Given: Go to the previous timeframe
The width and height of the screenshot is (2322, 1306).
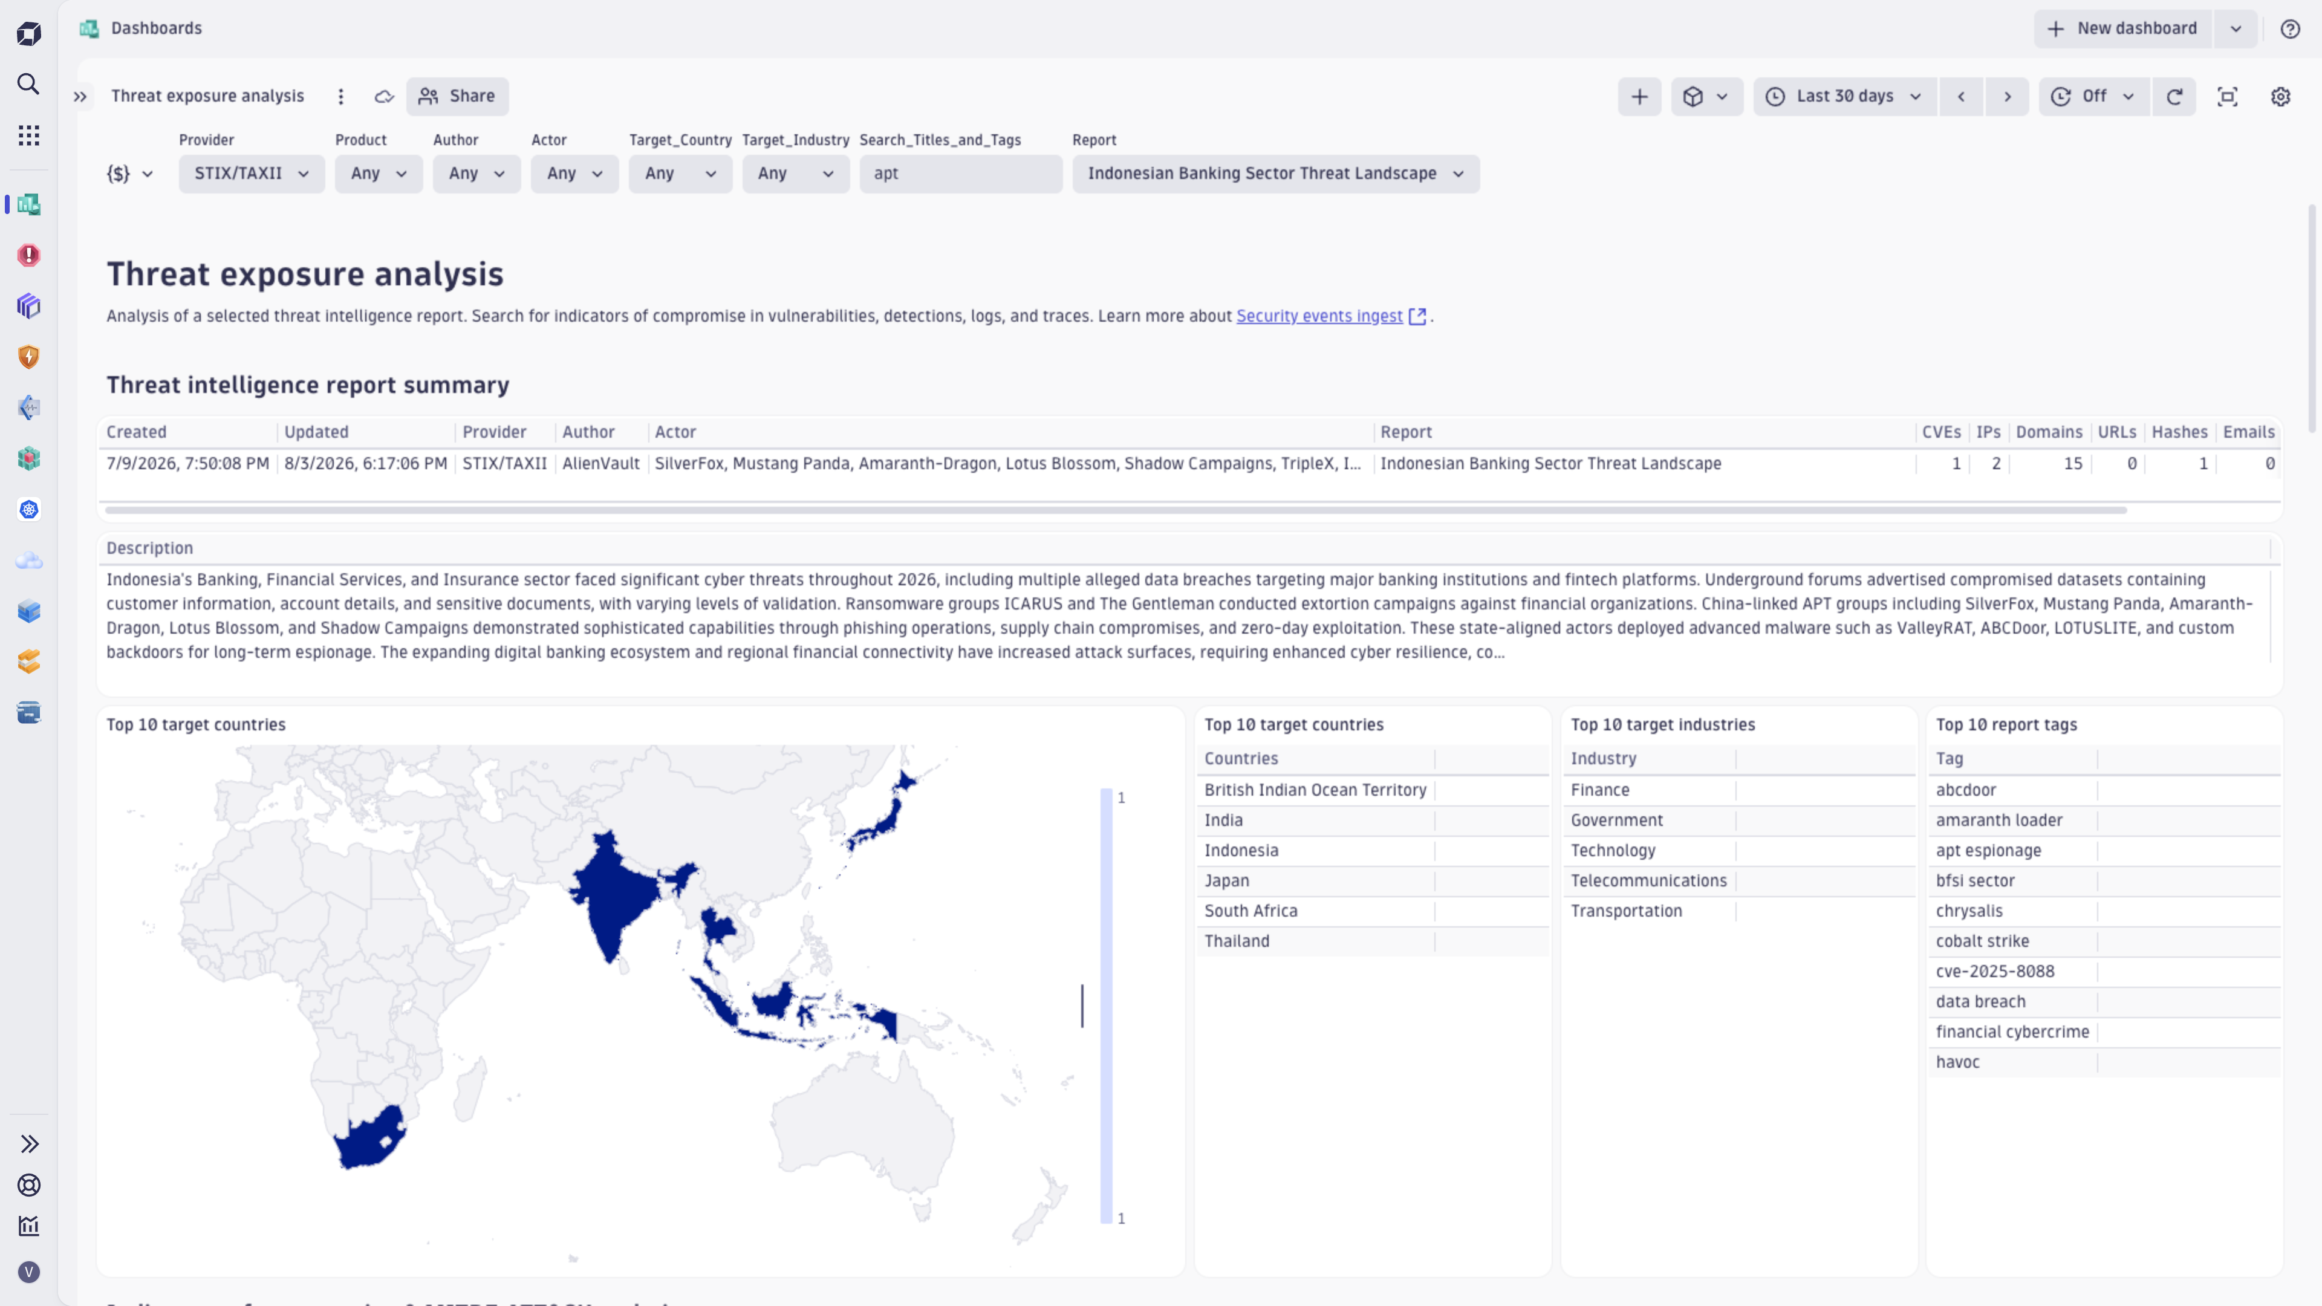Looking at the screenshot, I should pyautogui.click(x=1960, y=97).
